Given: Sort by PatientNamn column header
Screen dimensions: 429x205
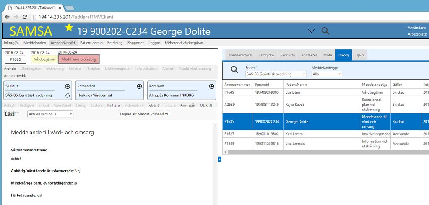Looking at the screenshot, I should click(x=322, y=85).
